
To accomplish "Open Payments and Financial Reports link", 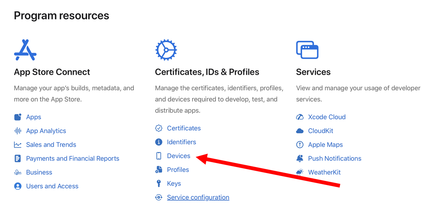I will pyautogui.click(x=73, y=158).
